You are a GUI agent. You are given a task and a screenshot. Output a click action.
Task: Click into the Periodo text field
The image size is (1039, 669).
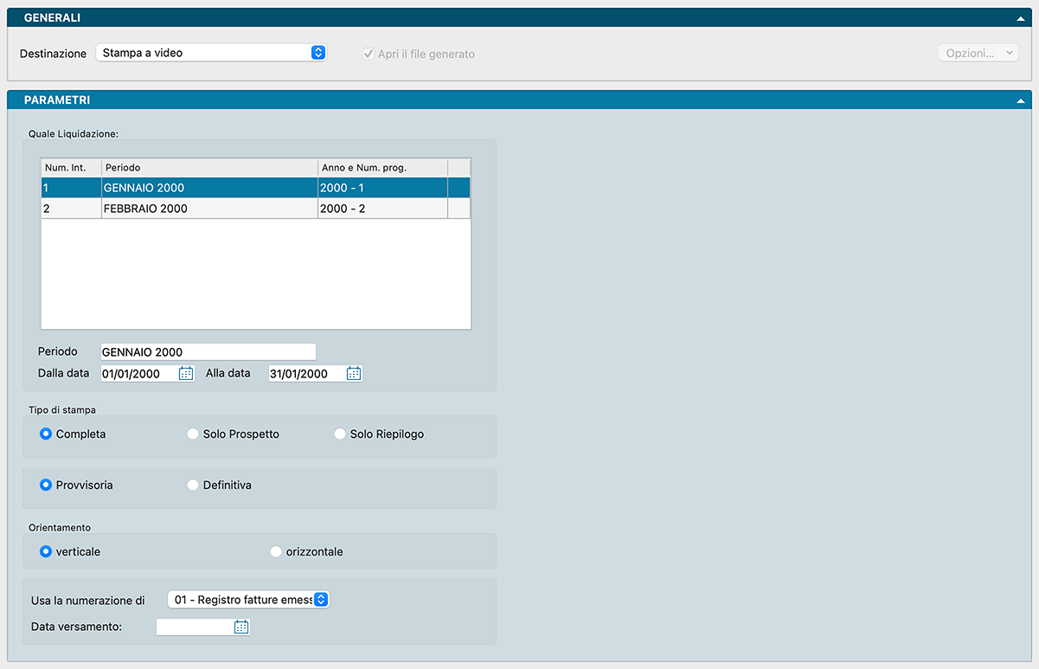click(x=208, y=351)
